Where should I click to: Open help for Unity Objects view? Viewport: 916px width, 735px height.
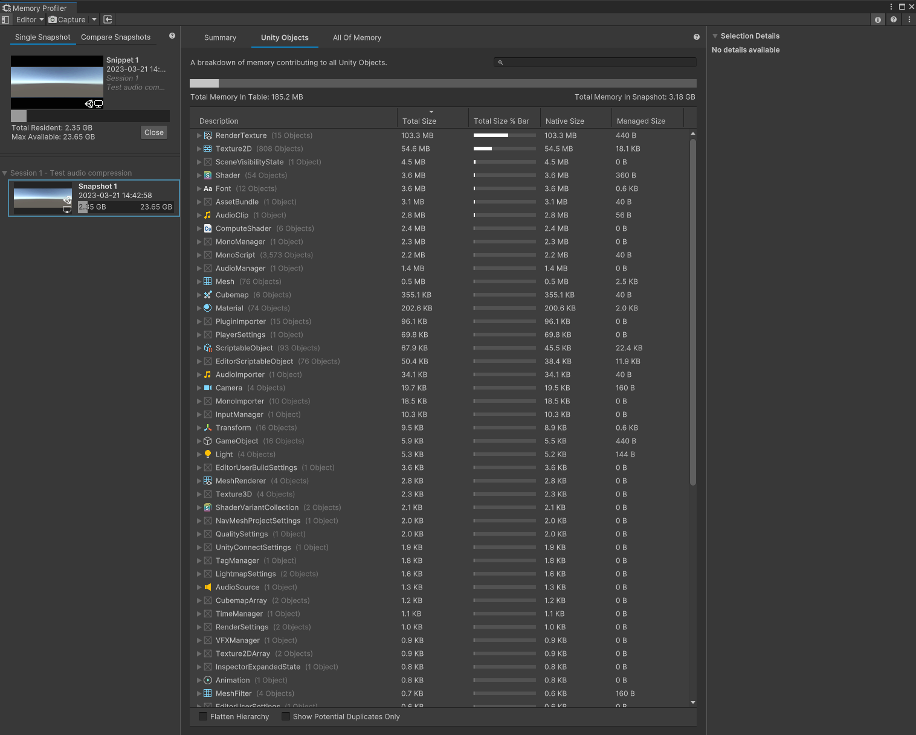point(697,37)
